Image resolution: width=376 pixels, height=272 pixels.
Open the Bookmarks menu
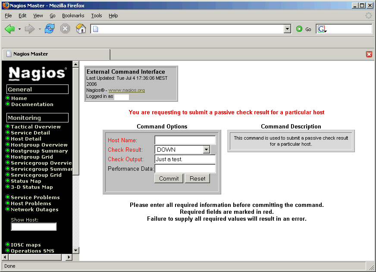tap(73, 16)
